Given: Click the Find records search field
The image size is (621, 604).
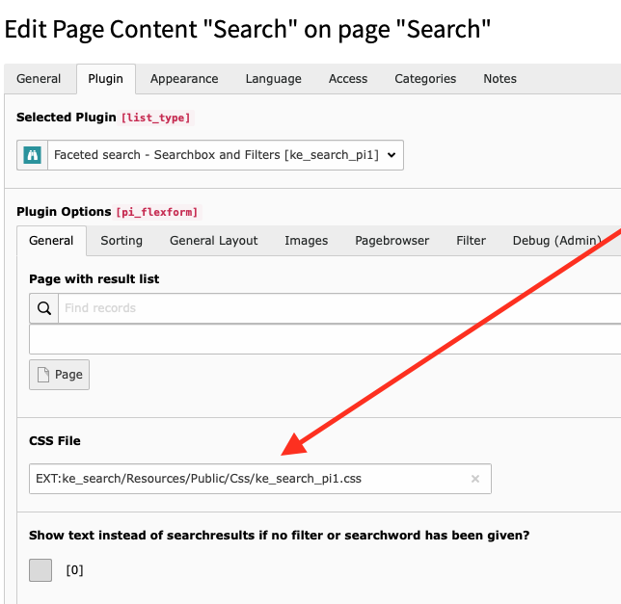Looking at the screenshot, I should point(337,308).
